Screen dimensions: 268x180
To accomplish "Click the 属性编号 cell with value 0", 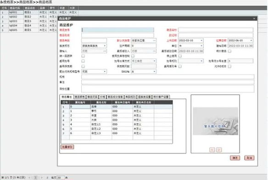I will 80,107.
